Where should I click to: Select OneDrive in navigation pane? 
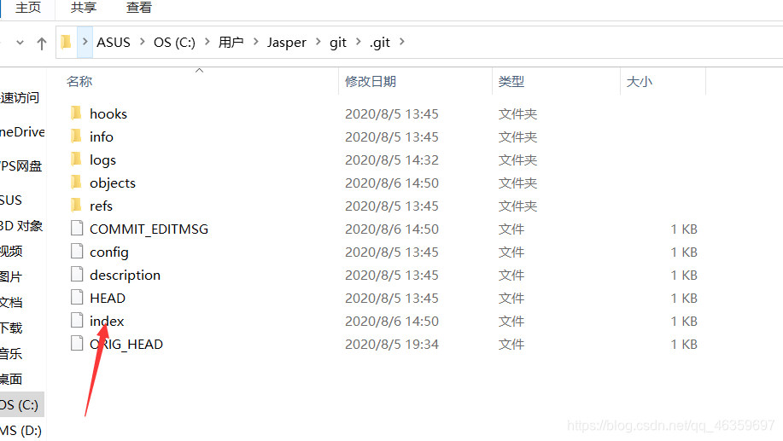pyautogui.click(x=22, y=131)
